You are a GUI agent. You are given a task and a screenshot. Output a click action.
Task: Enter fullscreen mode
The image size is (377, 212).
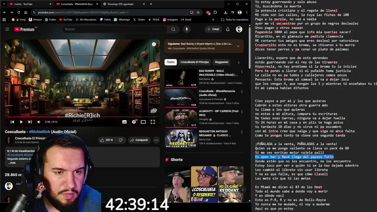click(153, 122)
